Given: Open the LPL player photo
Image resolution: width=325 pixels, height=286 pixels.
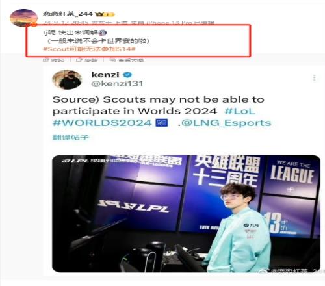Looking at the screenshot, I should pos(186,214).
